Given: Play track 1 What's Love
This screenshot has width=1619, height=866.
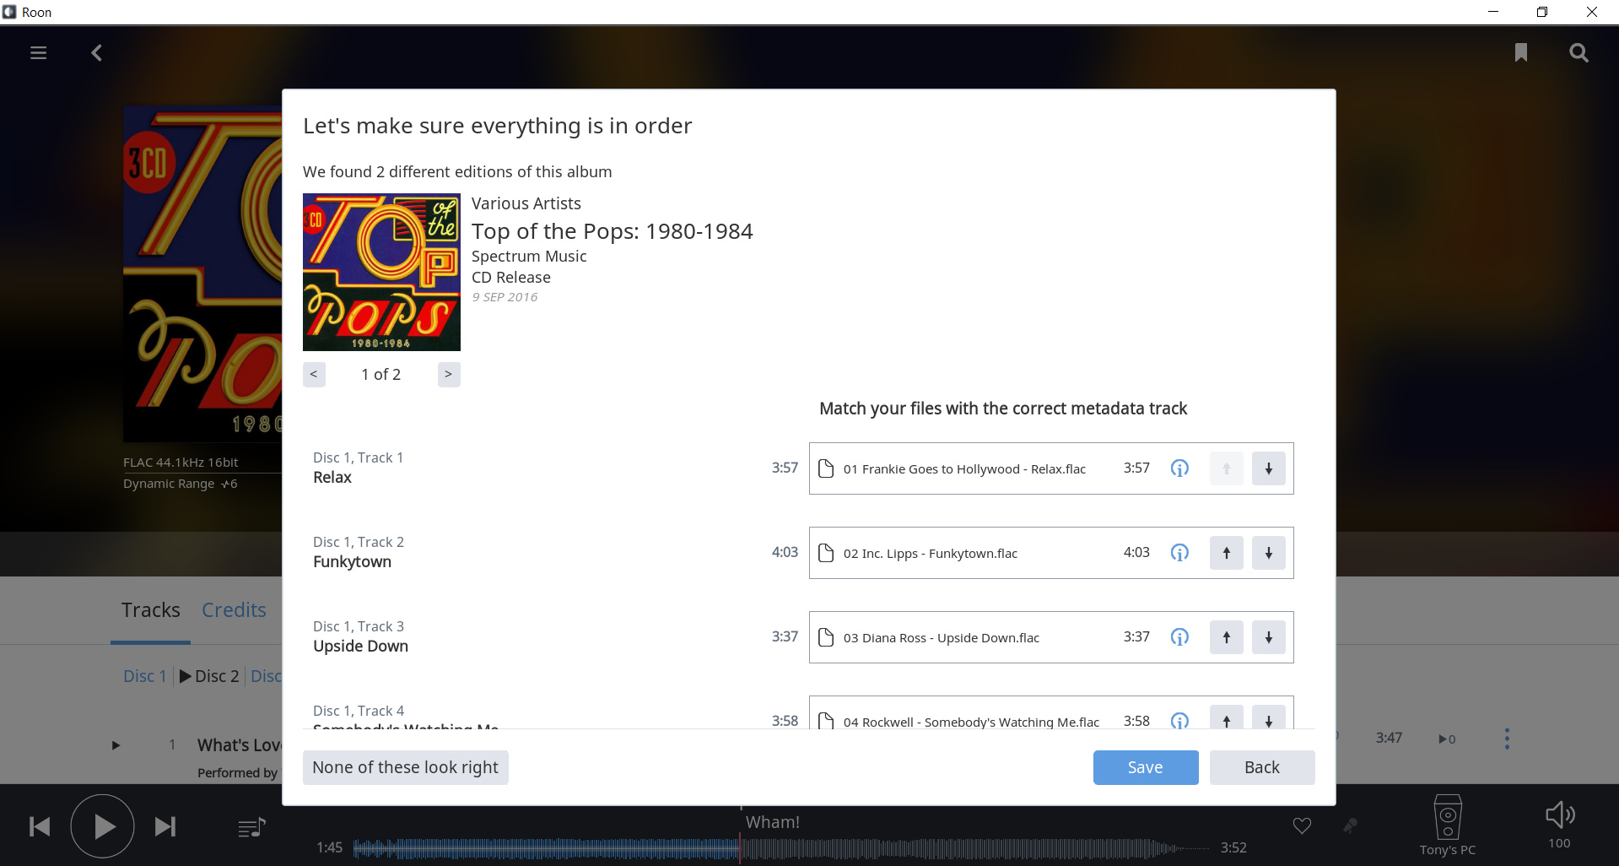Looking at the screenshot, I should (116, 745).
